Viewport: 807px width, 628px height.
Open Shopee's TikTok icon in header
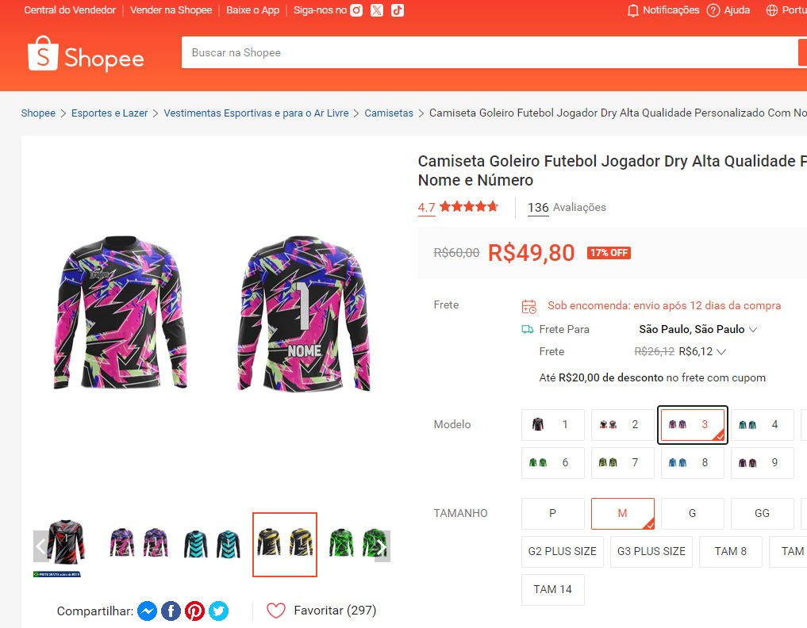[398, 10]
